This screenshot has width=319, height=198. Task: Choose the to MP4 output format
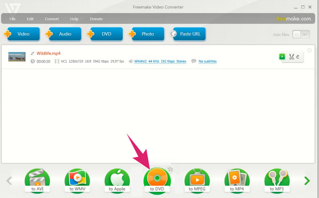tap(237, 180)
